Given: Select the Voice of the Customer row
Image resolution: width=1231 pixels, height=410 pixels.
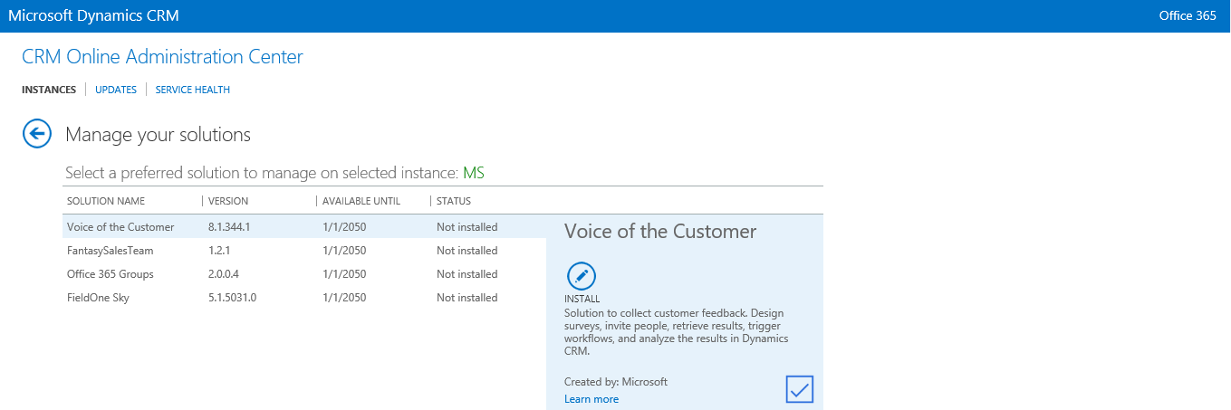Looking at the screenshot, I should pos(120,227).
